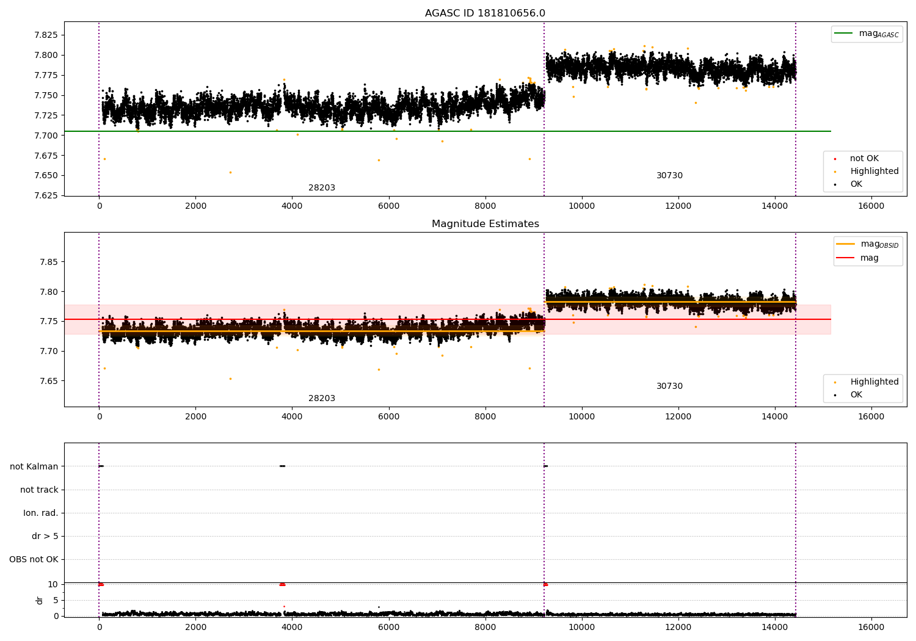Click the 'OBS not OK' axis label
The height and width of the screenshot is (641, 916).
click(34, 560)
